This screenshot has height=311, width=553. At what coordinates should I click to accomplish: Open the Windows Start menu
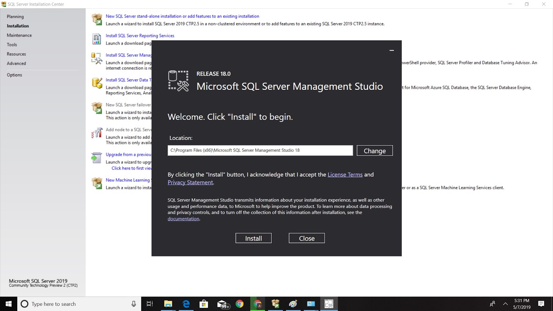pyautogui.click(x=9, y=304)
